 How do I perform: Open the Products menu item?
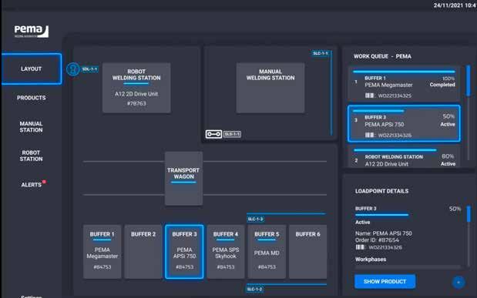point(32,98)
